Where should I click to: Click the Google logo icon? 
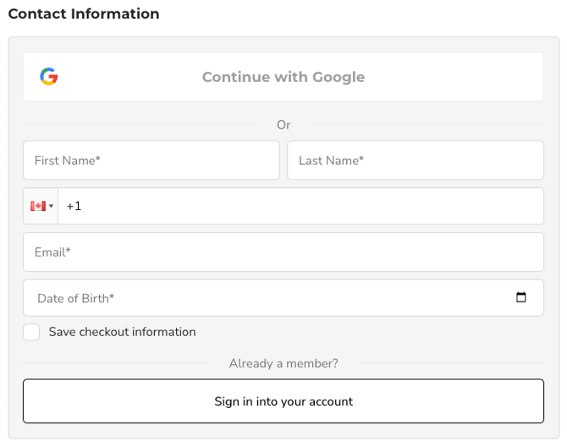click(x=49, y=77)
